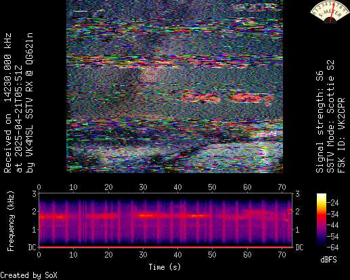This screenshot has height=280, width=350.
Task: Click the received SSTV image
Action: [175, 87]
